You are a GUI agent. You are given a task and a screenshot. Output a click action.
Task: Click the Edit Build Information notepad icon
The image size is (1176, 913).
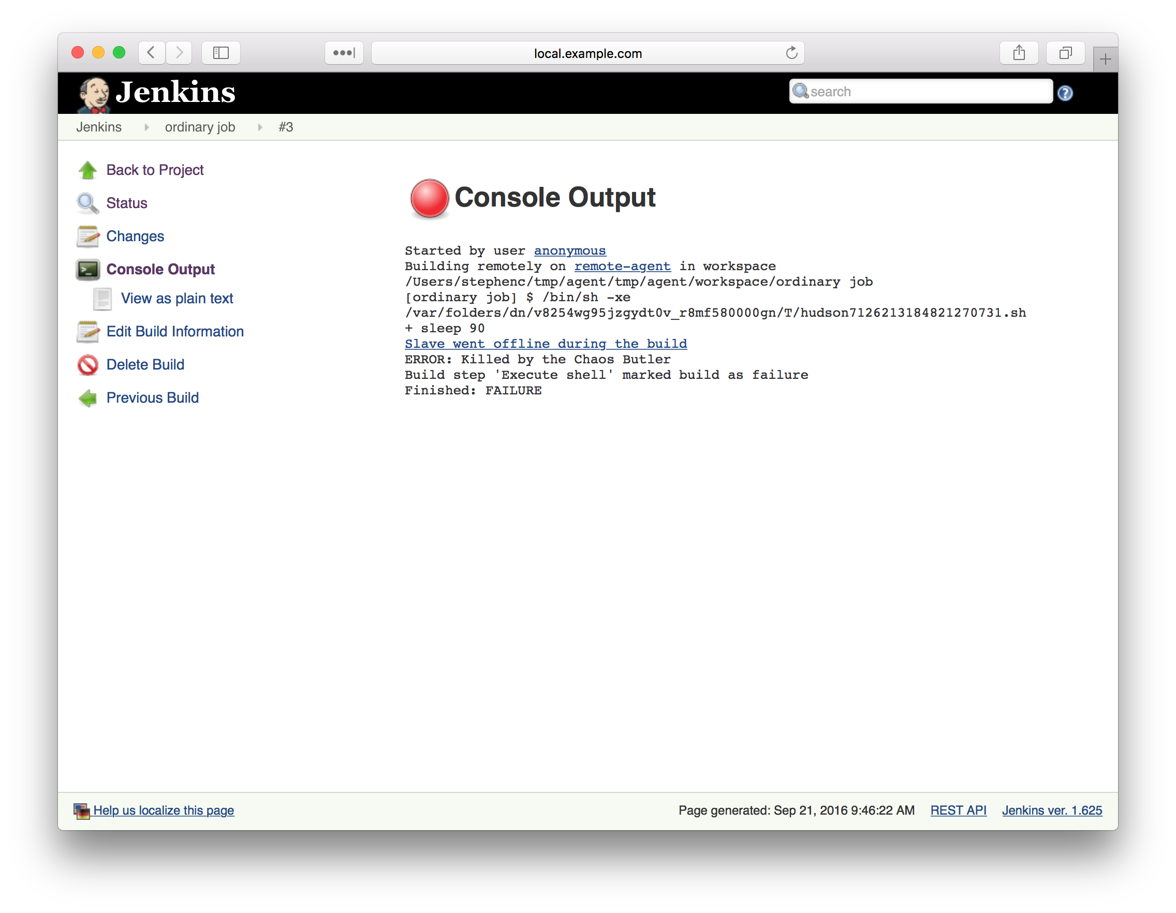[87, 332]
